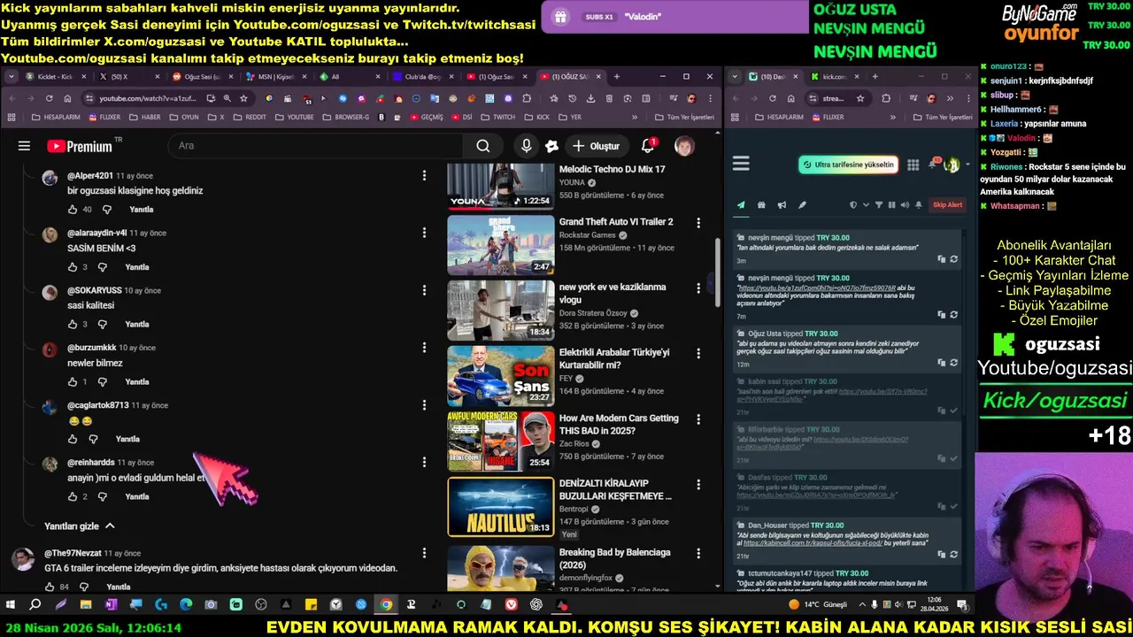Viewport: 1133px width, 637px height.
Task: Open Streamlabs account dropdown arrow
Action: click(967, 165)
